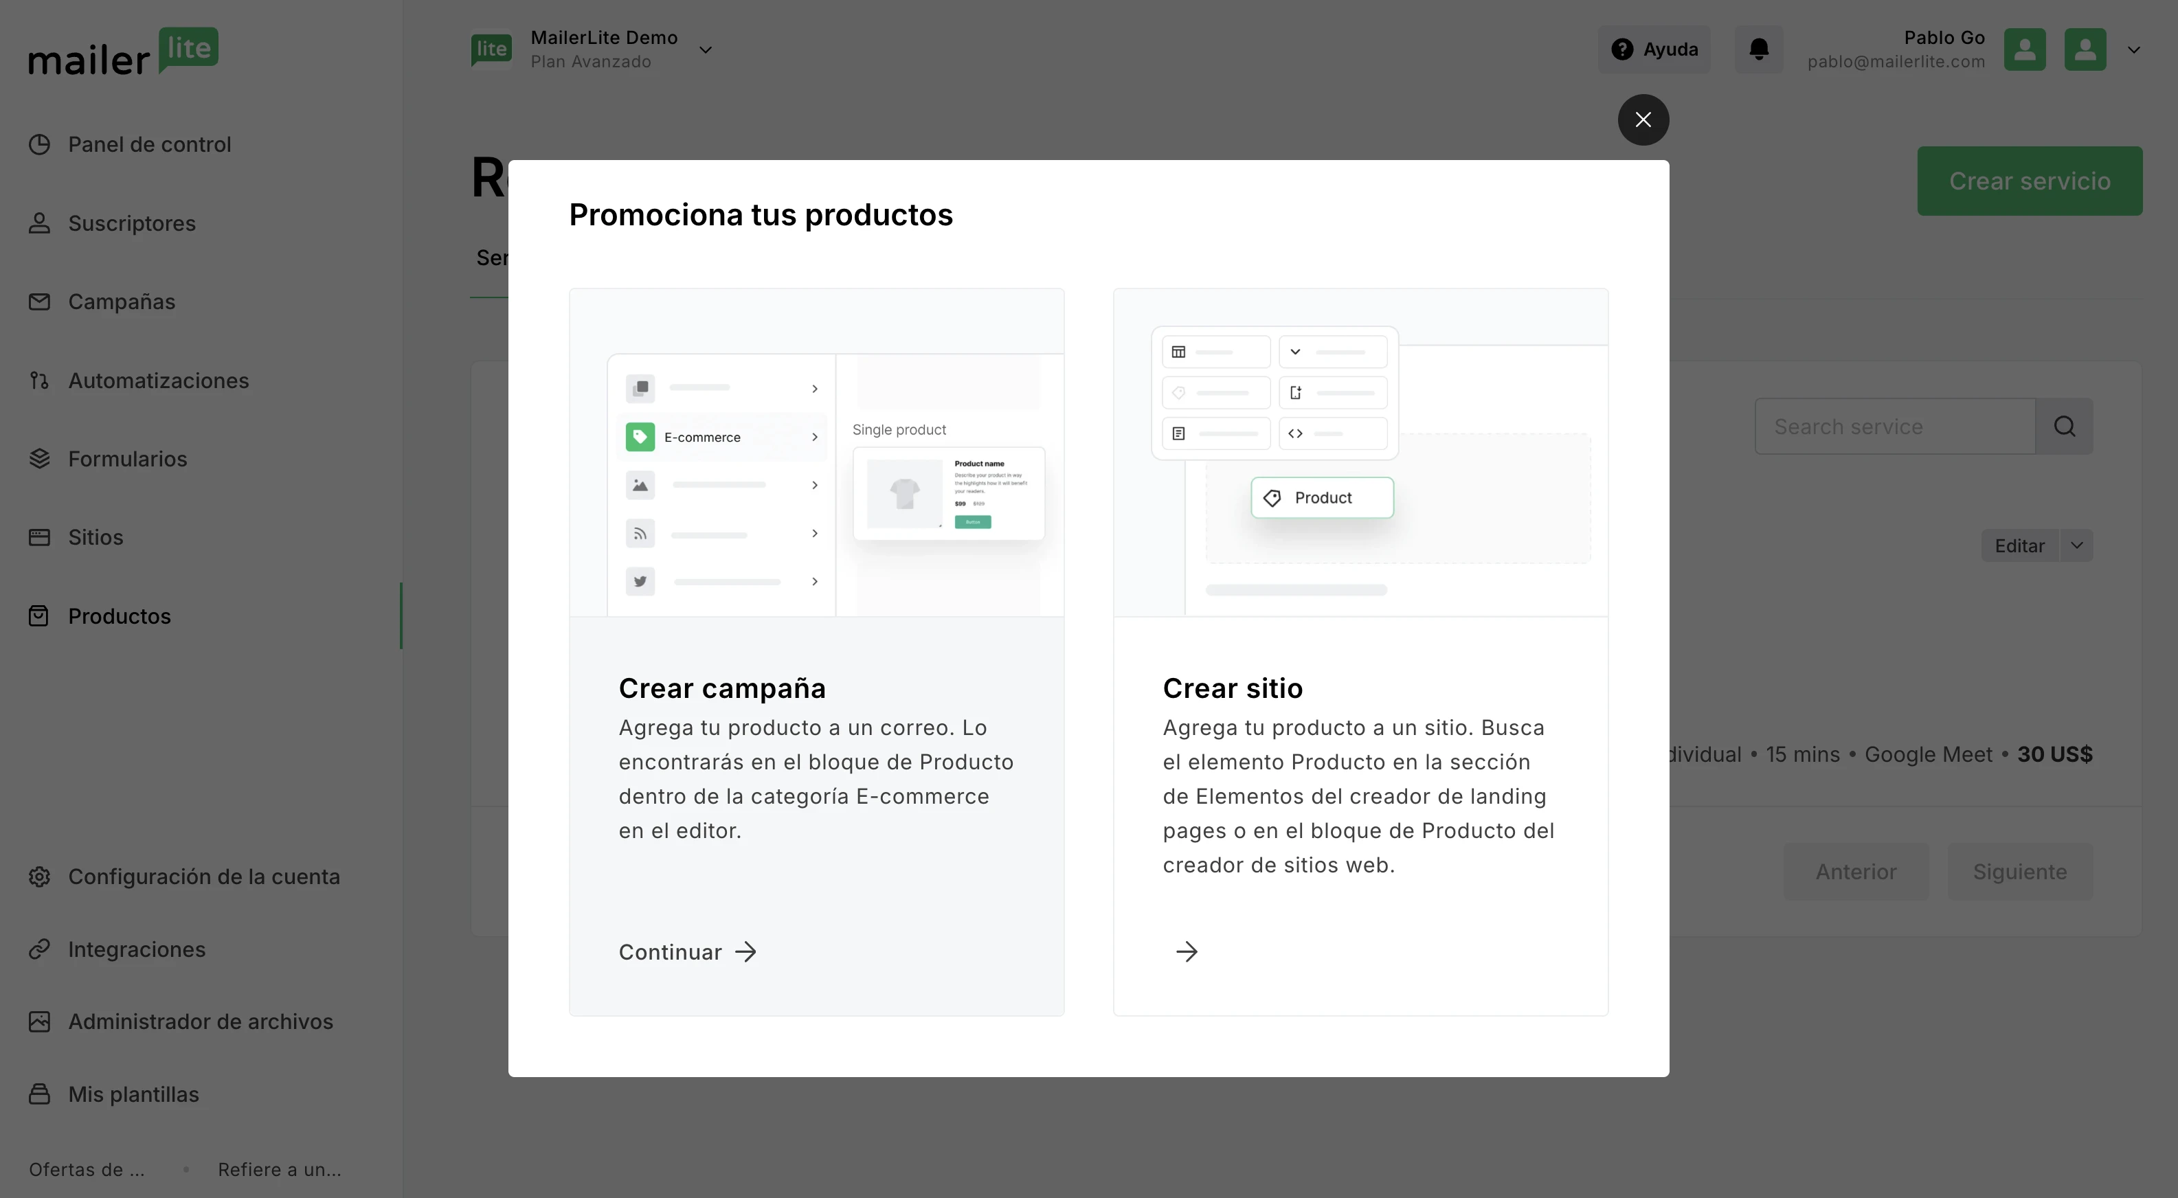Click the Automatizaciones icon
Viewport: 2178px width, 1198px height.
(x=39, y=381)
